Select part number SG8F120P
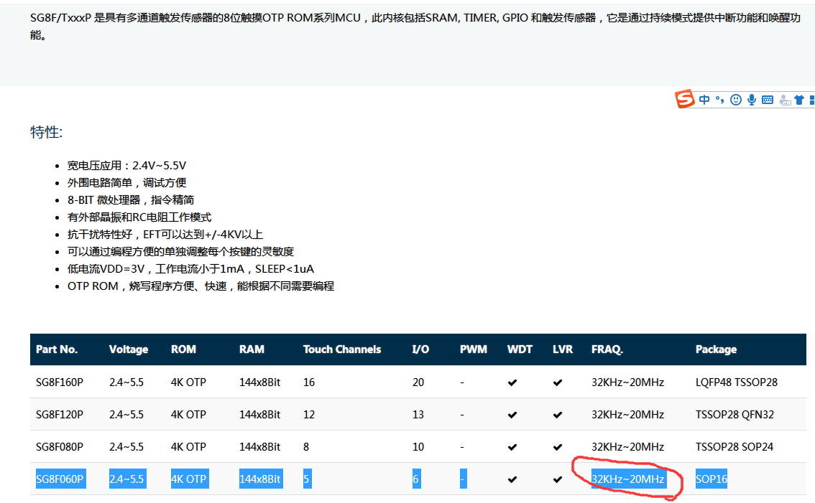Image resolution: width=815 pixels, height=503 pixels. point(60,415)
